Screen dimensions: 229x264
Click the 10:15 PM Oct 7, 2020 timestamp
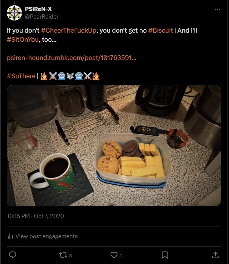tap(36, 216)
